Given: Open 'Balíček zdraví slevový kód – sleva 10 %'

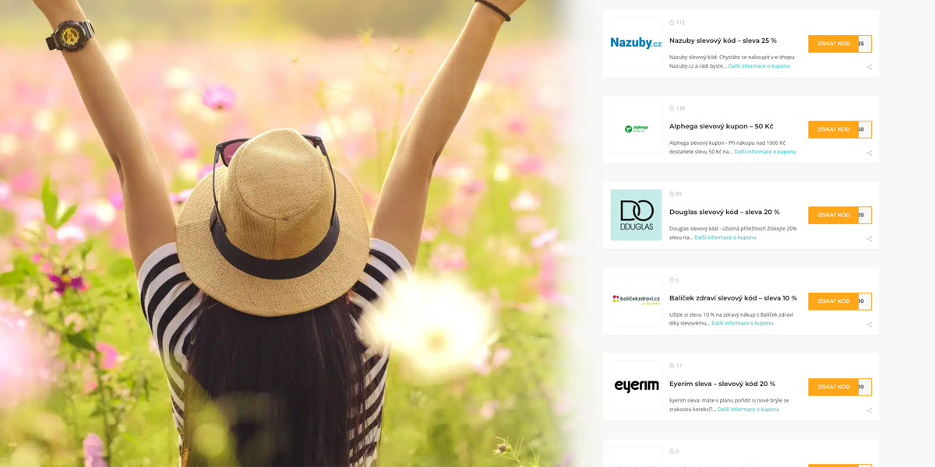Looking at the screenshot, I should coord(733,298).
